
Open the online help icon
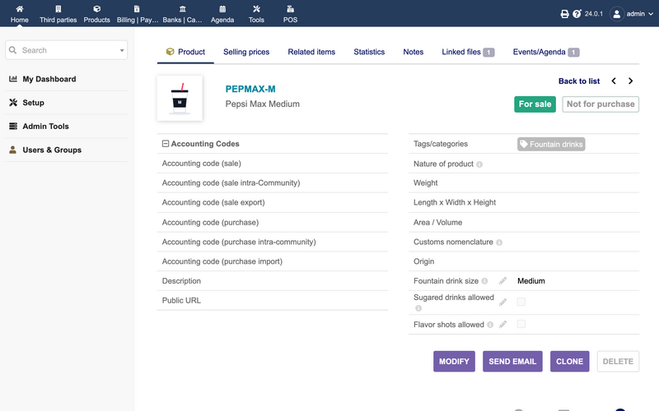tap(577, 14)
